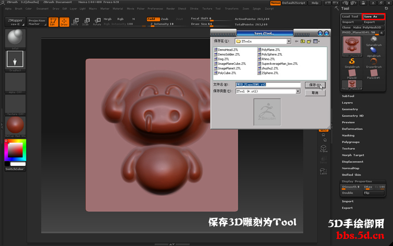The image size is (393, 246).
Task: Select the SimpleBrush tool
Action: [x=352, y=63]
